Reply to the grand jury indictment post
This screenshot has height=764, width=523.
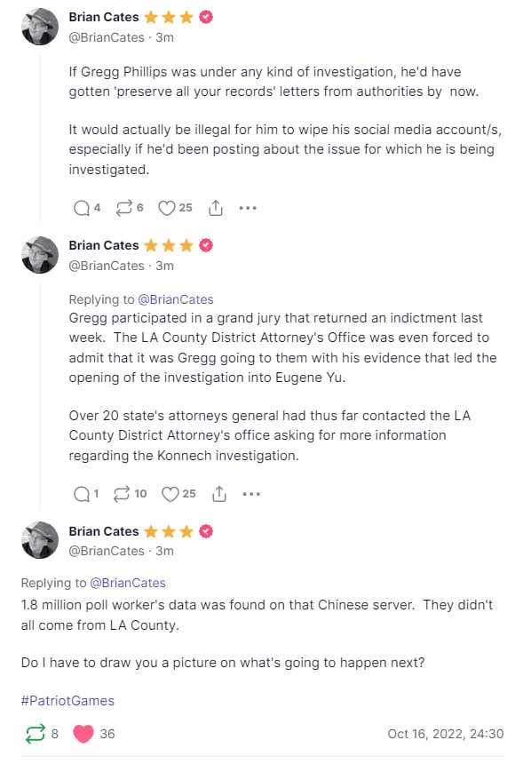[x=82, y=494]
